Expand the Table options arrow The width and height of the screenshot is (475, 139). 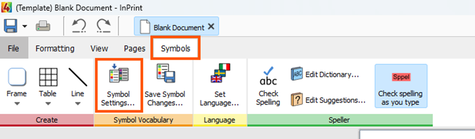pos(48,103)
